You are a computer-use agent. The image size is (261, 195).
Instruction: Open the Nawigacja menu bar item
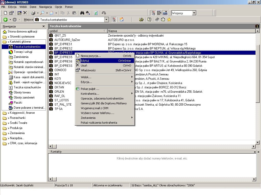point(45,7)
